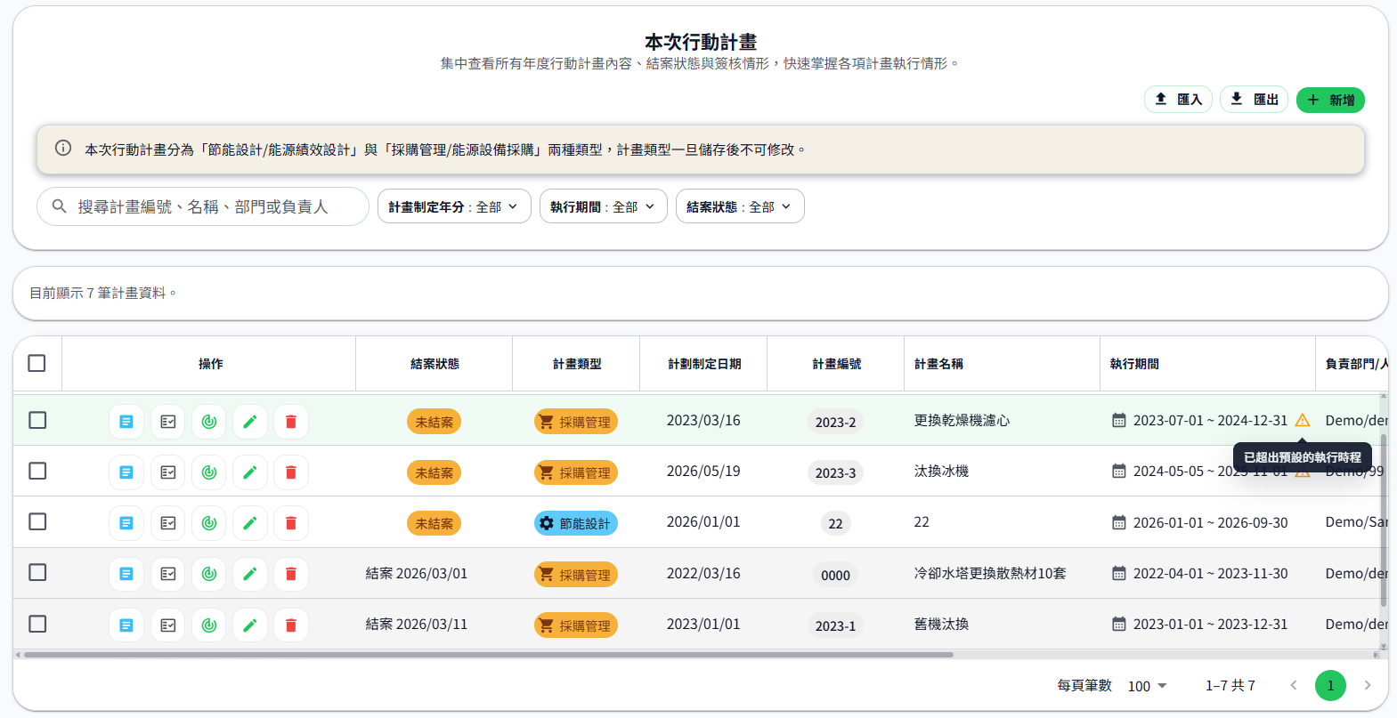The height and width of the screenshot is (718, 1397).
Task: Focus the search field for 計畫編號、名稱
Action: click(x=203, y=206)
